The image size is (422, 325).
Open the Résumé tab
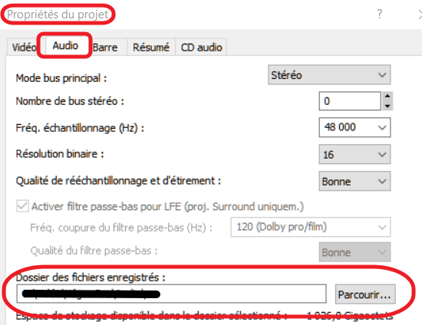click(x=151, y=48)
